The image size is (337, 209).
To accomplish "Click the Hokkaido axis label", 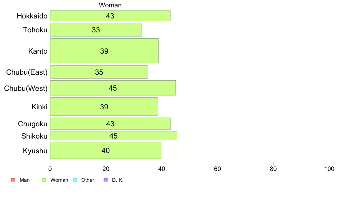I will 32,16.
